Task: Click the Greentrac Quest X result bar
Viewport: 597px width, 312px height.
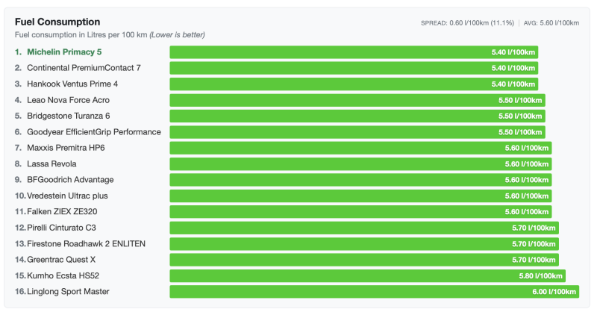Action: pyautogui.click(x=364, y=260)
